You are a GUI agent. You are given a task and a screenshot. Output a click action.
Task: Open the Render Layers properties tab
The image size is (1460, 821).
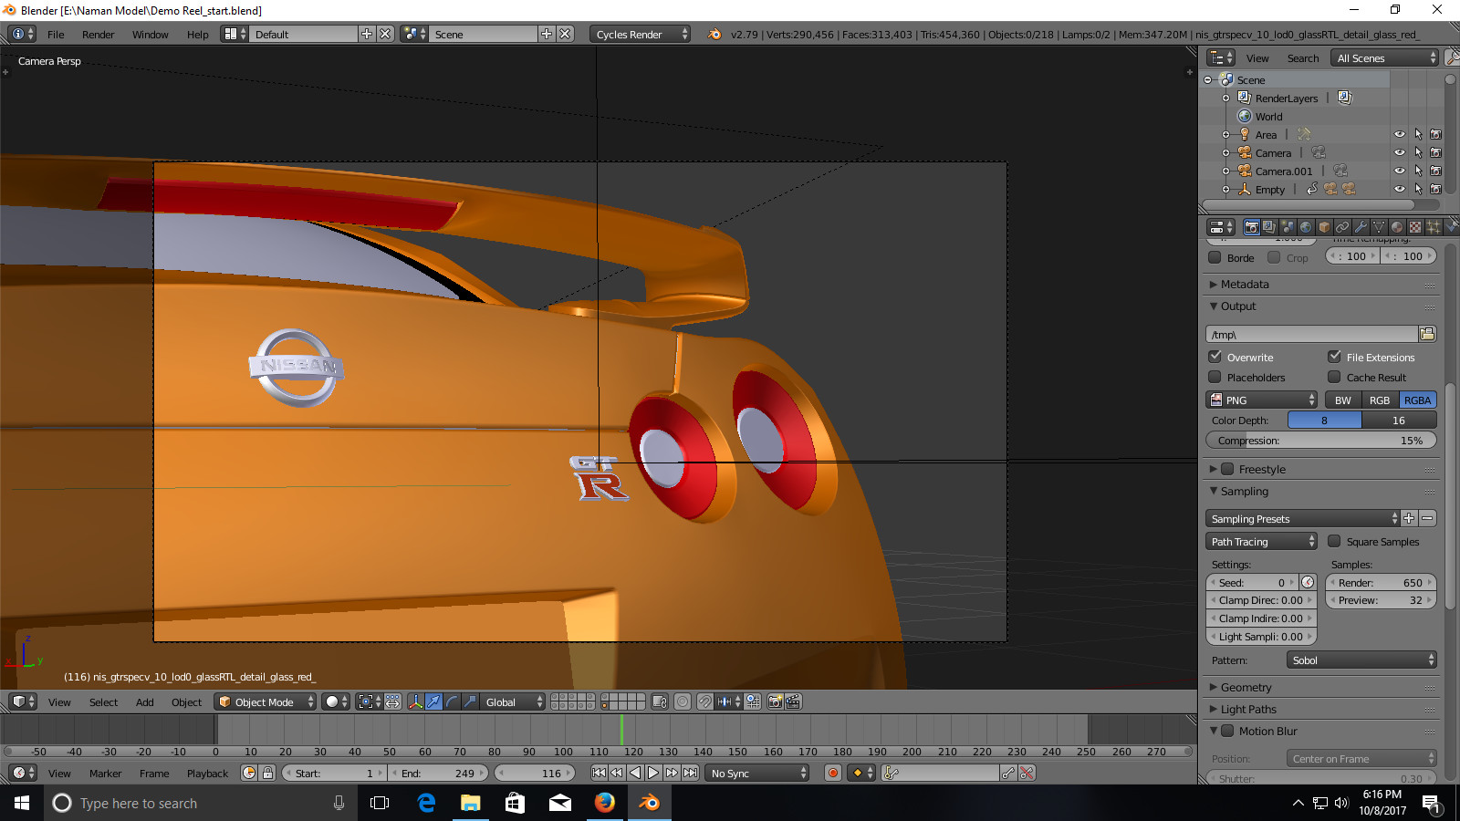(x=1269, y=227)
